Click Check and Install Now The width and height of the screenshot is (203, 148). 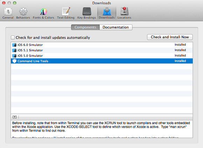(170, 37)
